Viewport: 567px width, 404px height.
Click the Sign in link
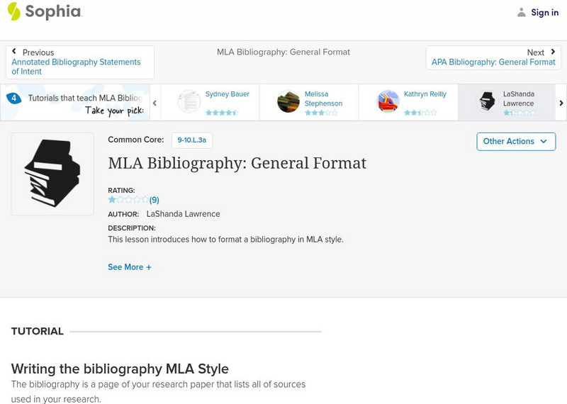click(544, 12)
